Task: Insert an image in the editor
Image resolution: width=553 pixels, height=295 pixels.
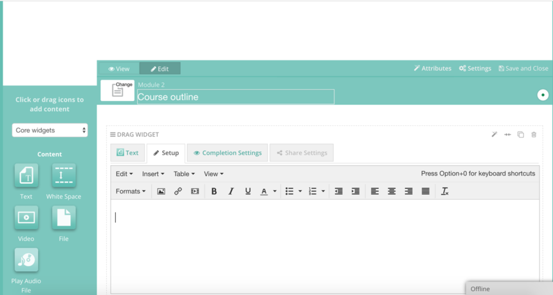Action: [x=161, y=192]
